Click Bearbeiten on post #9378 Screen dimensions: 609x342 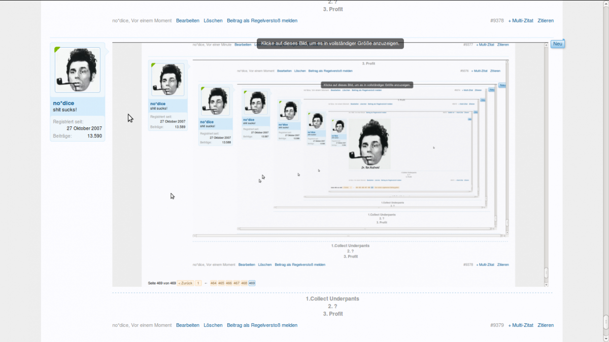tap(187, 21)
